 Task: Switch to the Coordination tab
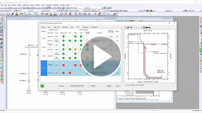(x=94, y=27)
